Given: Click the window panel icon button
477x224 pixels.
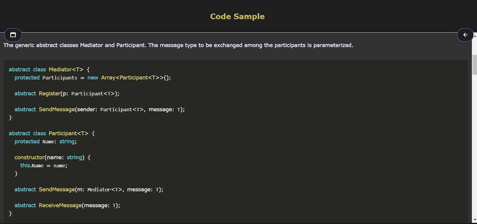Looking at the screenshot, I should 13,35.
